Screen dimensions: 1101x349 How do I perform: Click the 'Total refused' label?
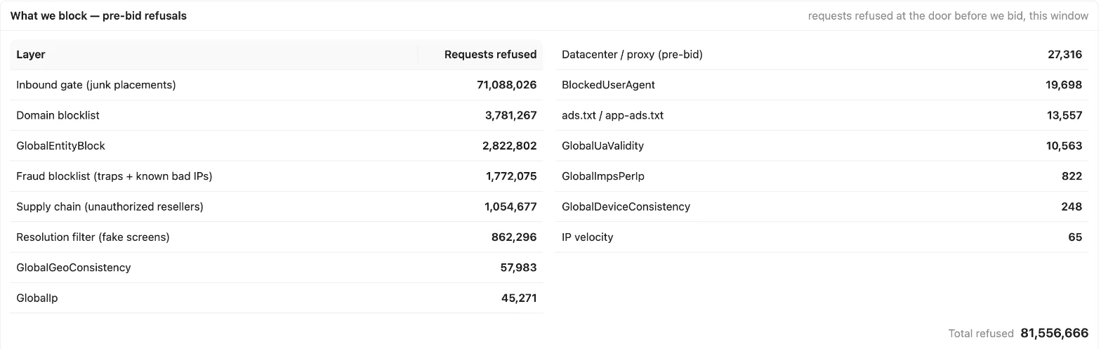981,334
